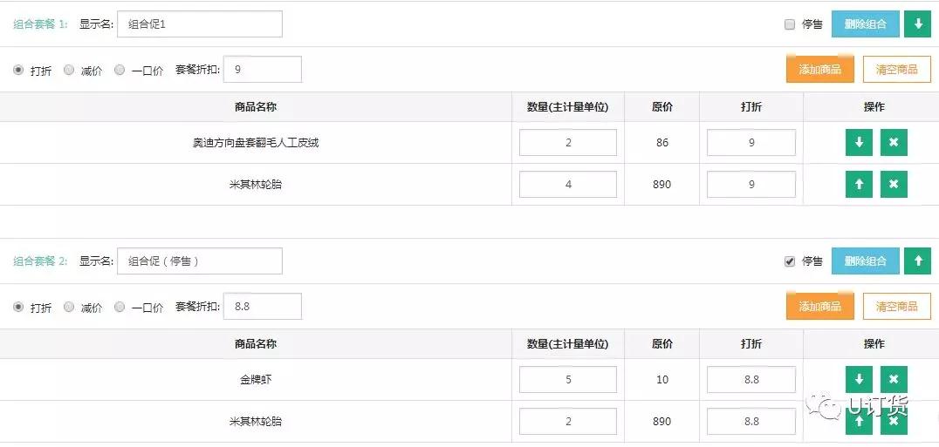
Task: Delete 米其林轮胎 row in package 1
Action: coord(894,184)
